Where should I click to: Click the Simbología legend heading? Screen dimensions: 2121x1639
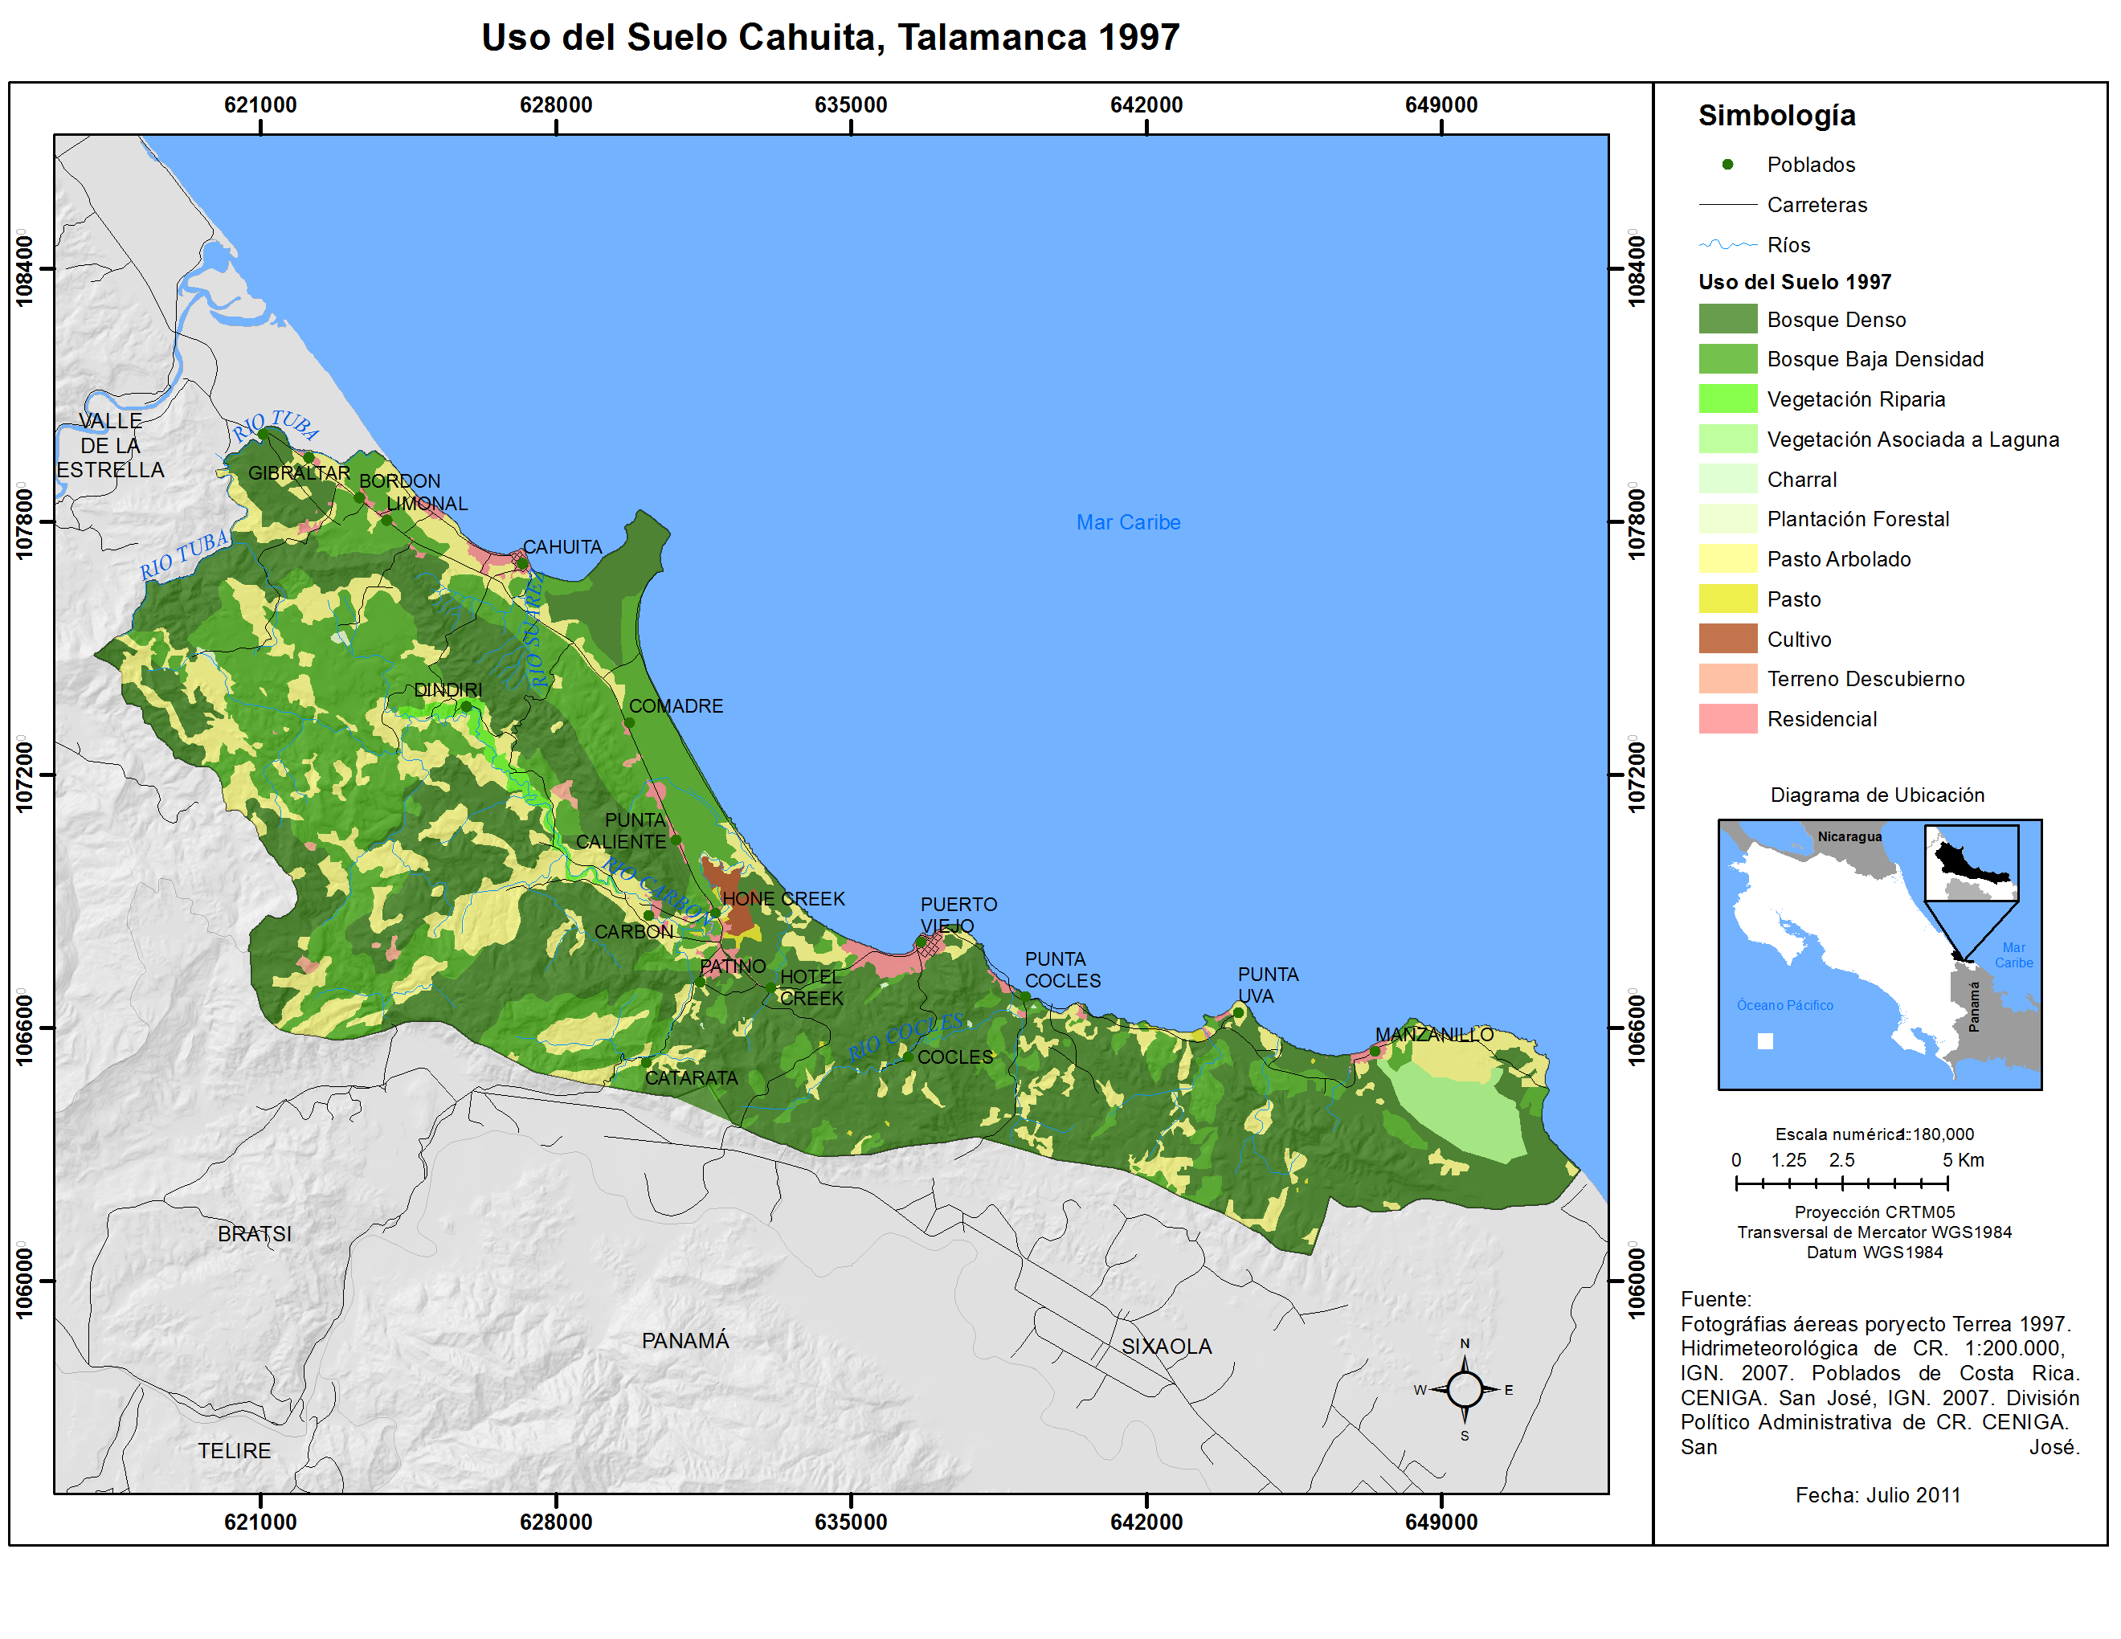[x=1776, y=115]
